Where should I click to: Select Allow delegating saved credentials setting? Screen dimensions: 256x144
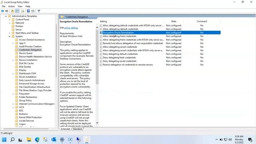(120, 47)
